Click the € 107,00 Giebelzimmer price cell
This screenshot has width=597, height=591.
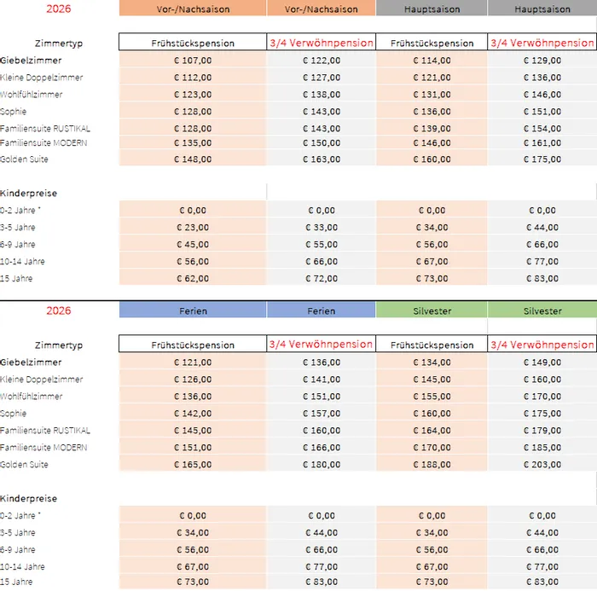192,61
